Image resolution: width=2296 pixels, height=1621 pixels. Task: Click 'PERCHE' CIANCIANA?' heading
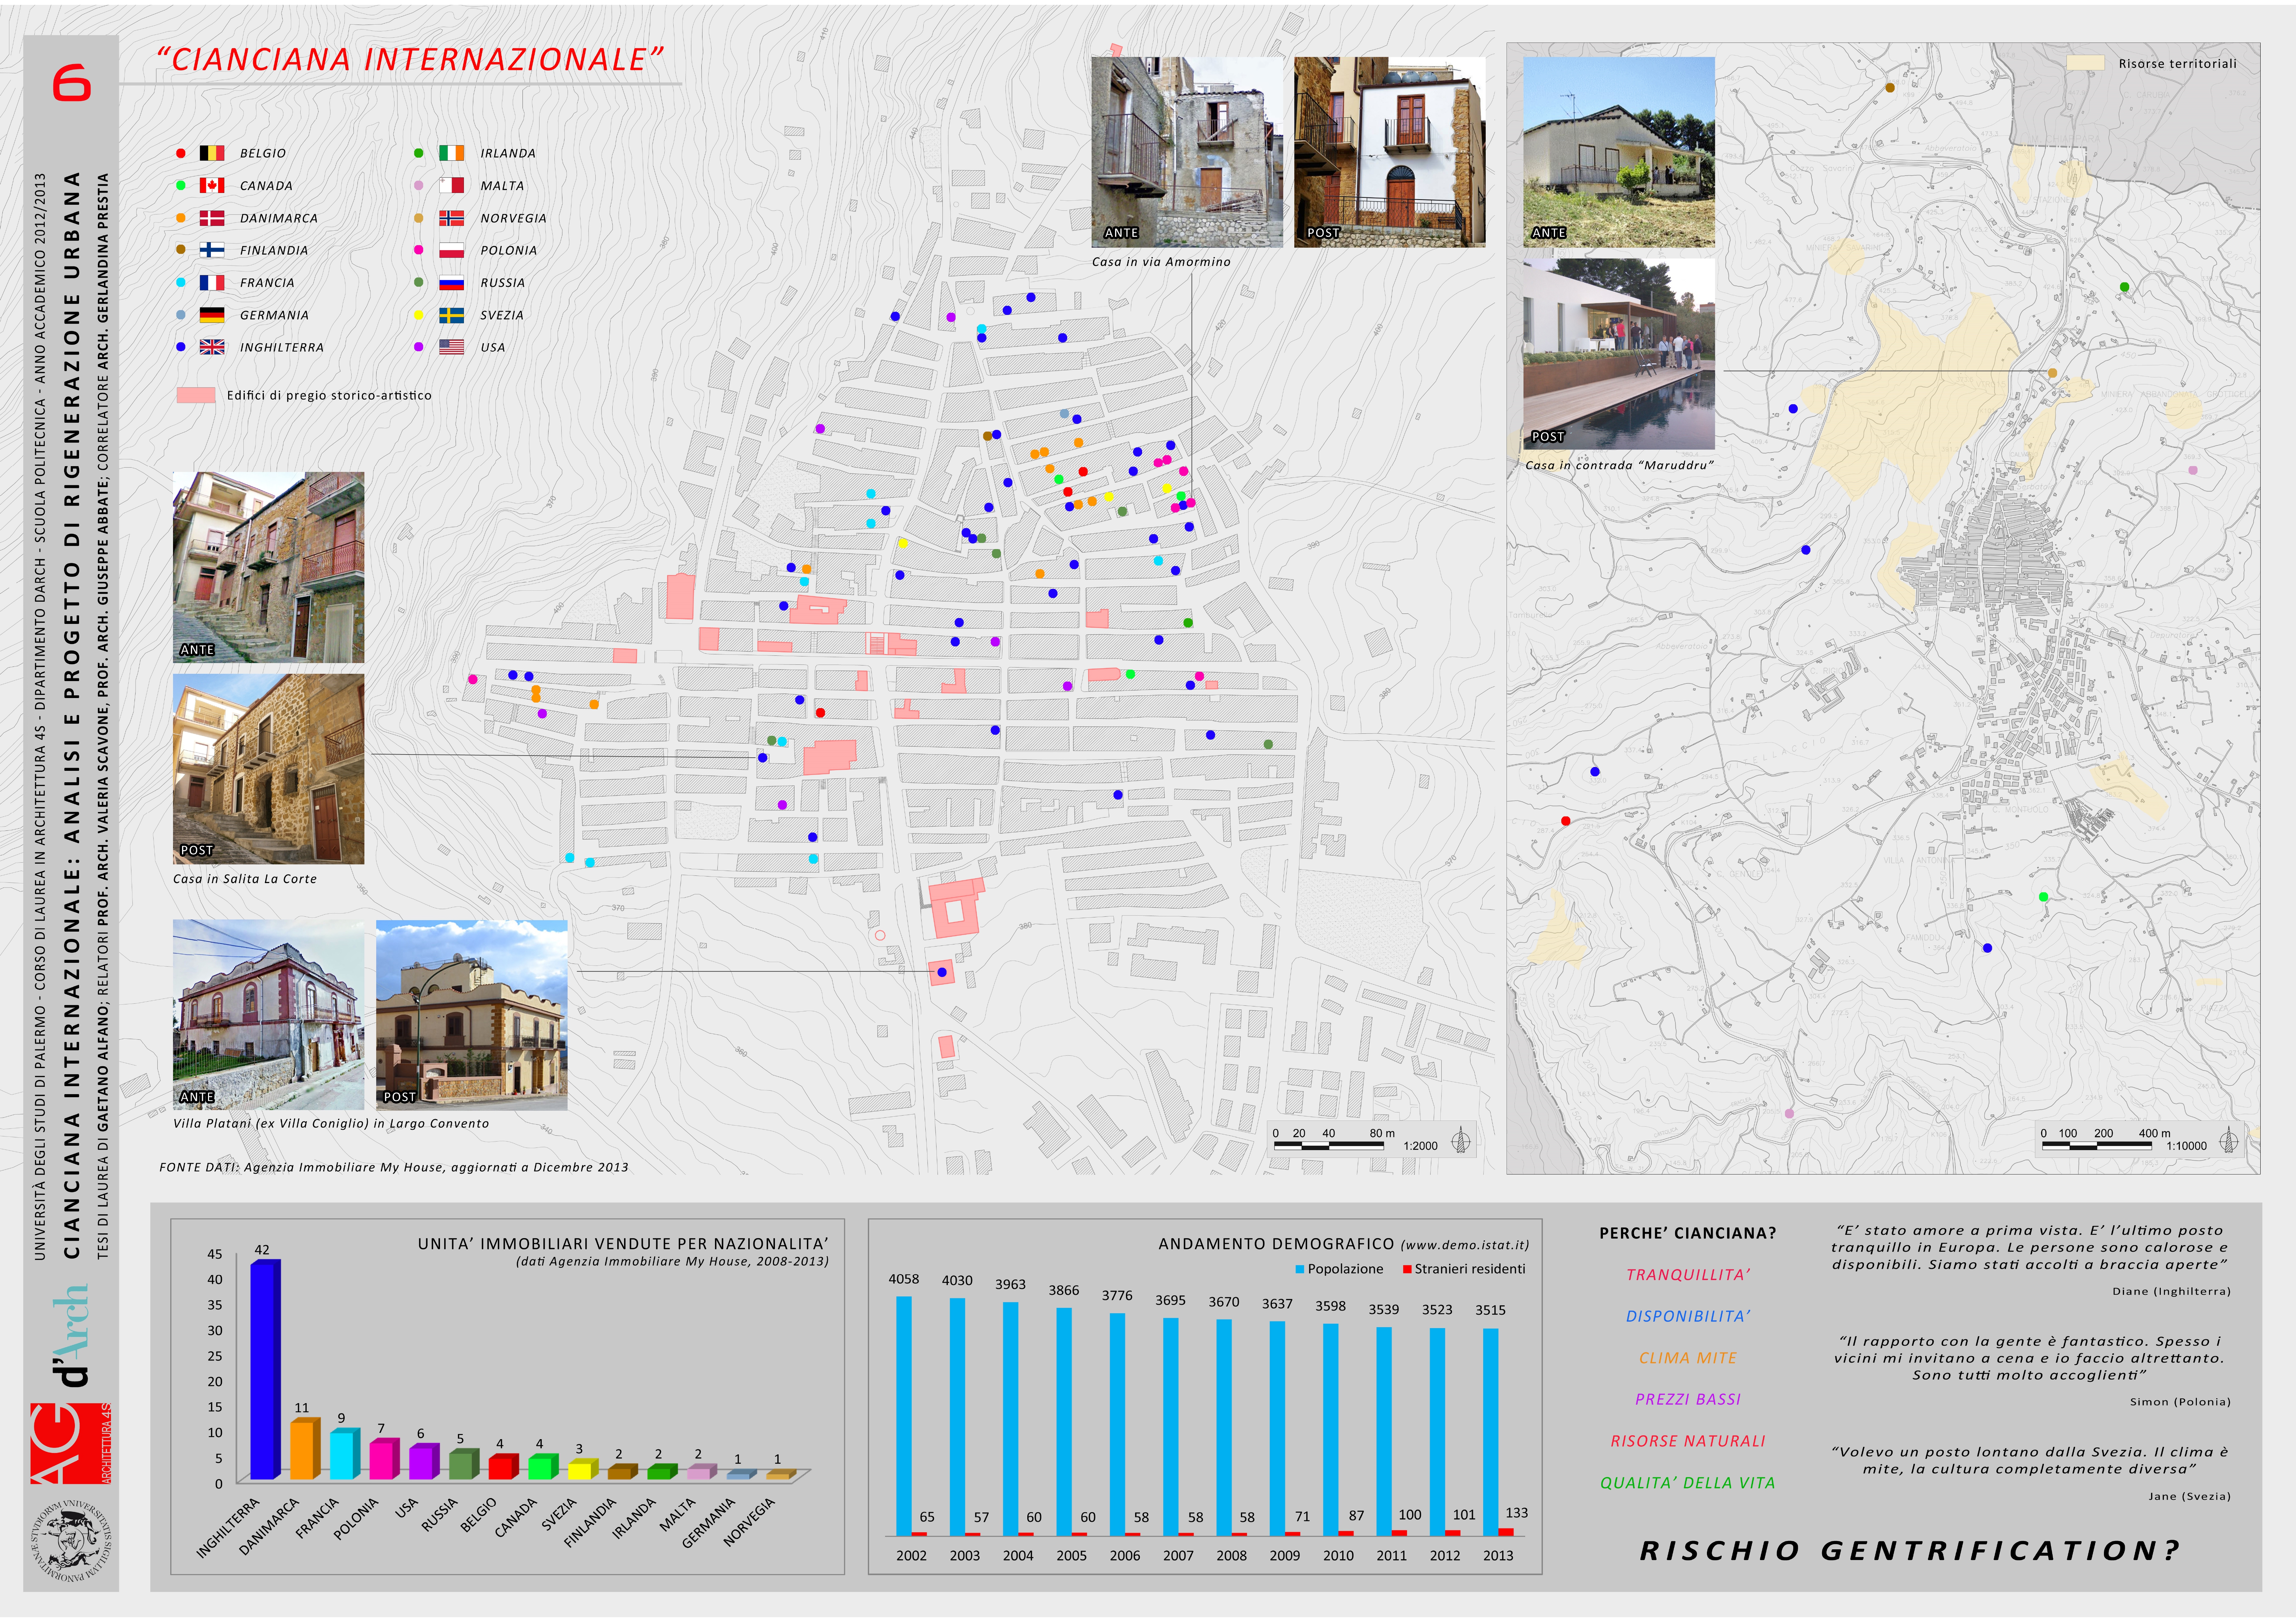(1688, 1233)
